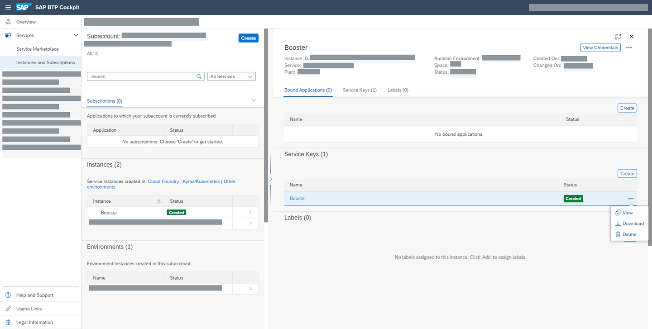Choose Download from the context menu

click(x=629, y=224)
